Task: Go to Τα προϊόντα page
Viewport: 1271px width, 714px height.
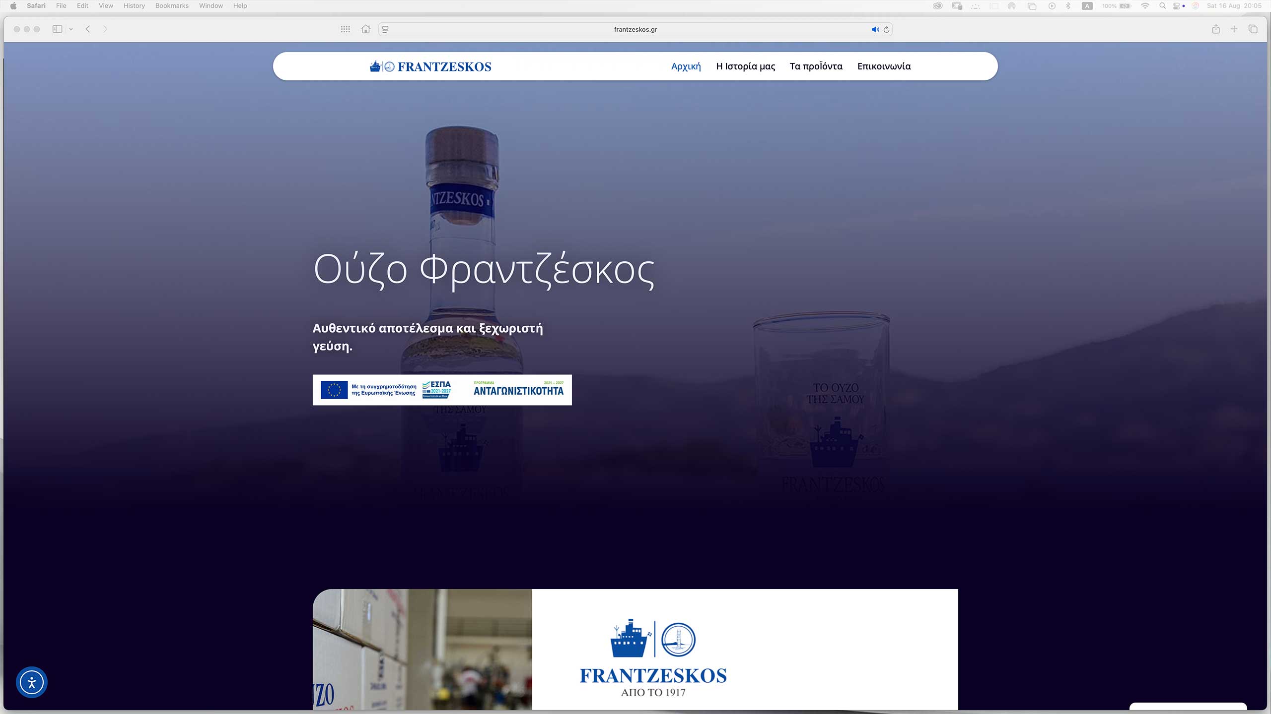Action: (x=816, y=66)
